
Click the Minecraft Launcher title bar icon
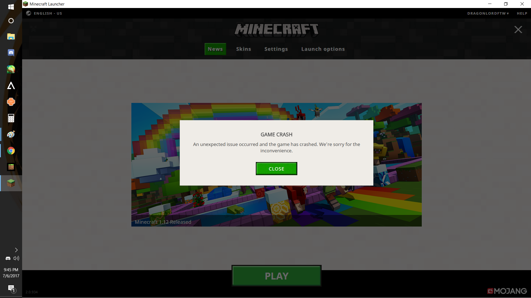tap(25, 4)
